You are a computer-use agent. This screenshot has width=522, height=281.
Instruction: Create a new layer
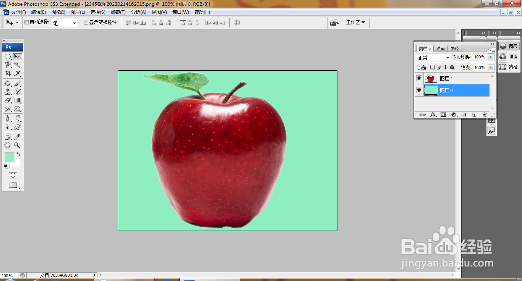coord(474,115)
